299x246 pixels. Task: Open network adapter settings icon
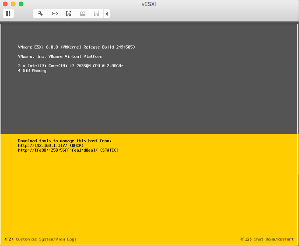click(55, 14)
